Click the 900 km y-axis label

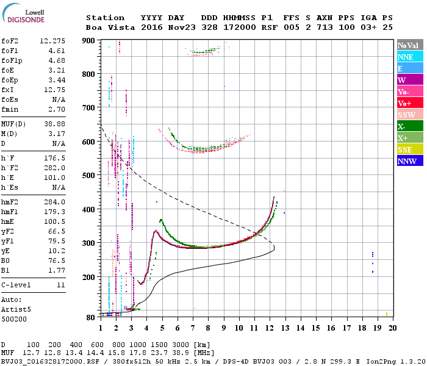(88, 41)
